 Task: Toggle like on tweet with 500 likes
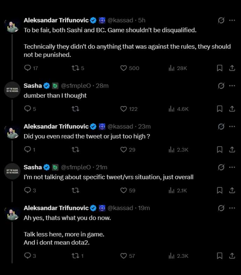[124, 68]
